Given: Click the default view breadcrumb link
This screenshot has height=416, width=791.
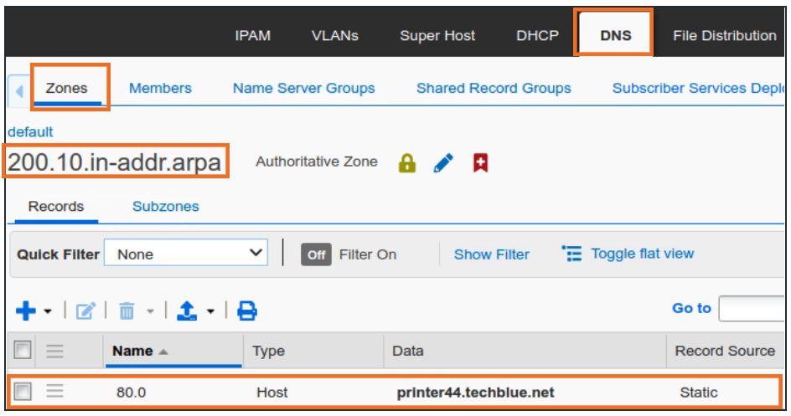Looking at the screenshot, I should click(x=30, y=131).
